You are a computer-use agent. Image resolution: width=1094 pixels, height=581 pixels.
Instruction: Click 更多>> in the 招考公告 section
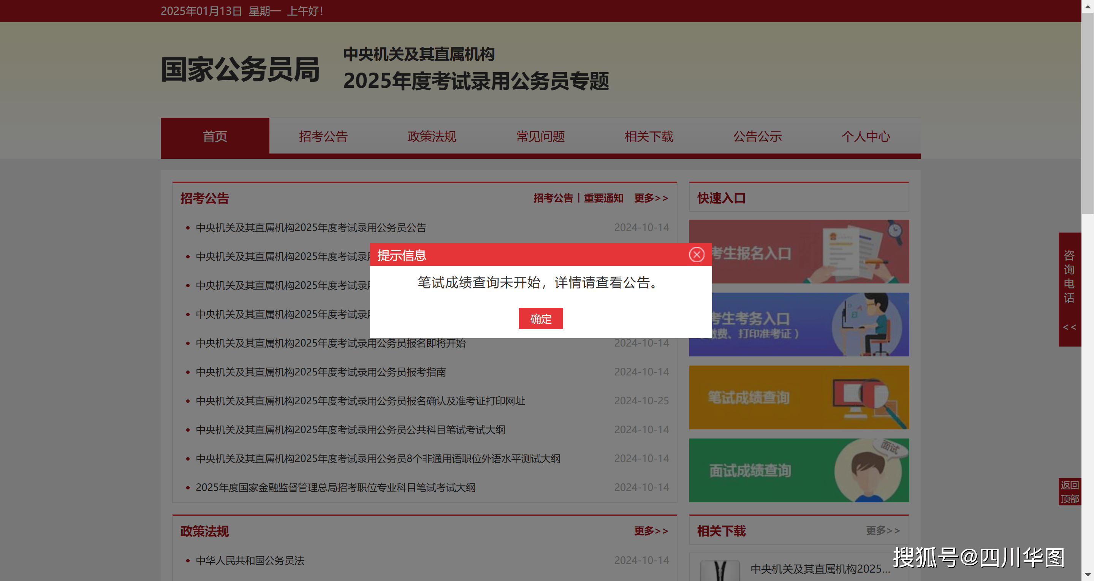point(651,198)
